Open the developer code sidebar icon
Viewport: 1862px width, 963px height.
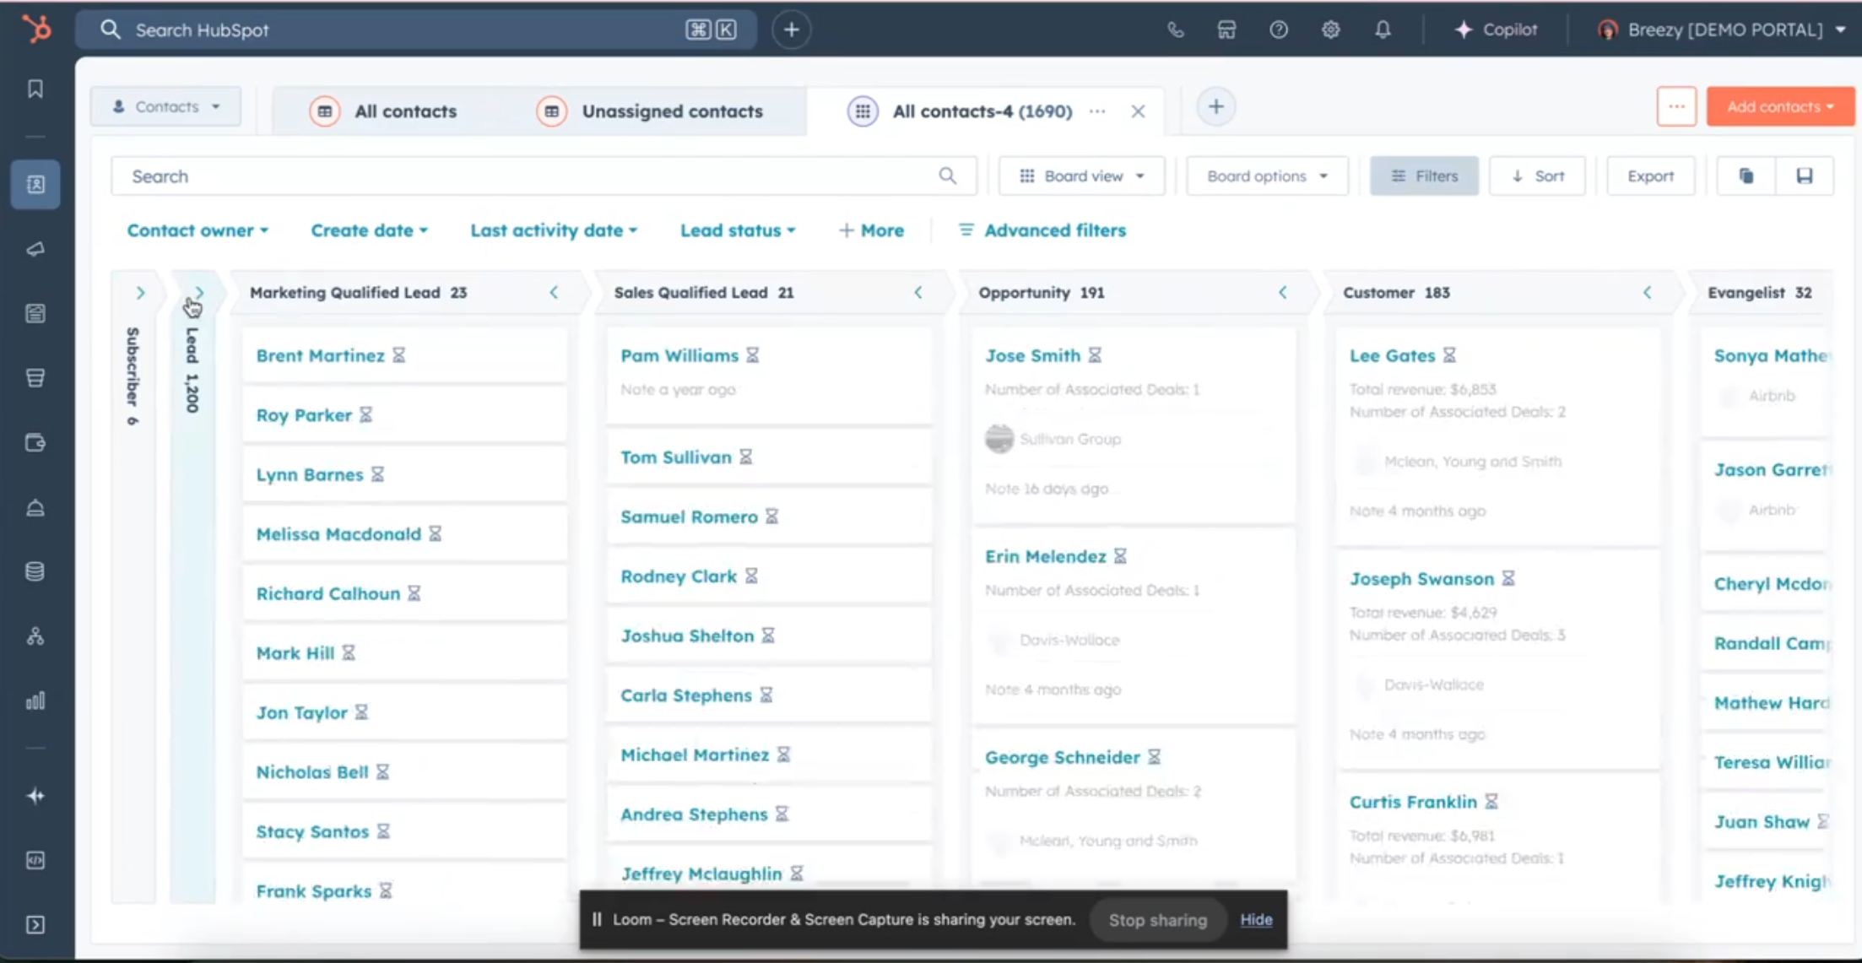pyautogui.click(x=35, y=860)
